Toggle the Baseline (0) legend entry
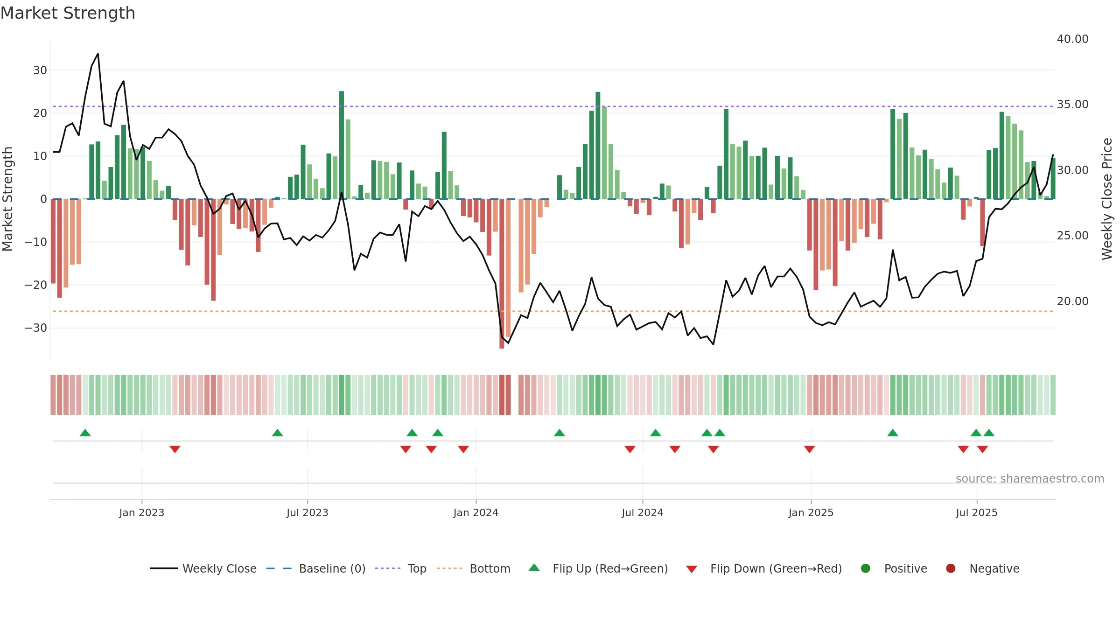The width and height of the screenshot is (1120, 630). (x=315, y=568)
